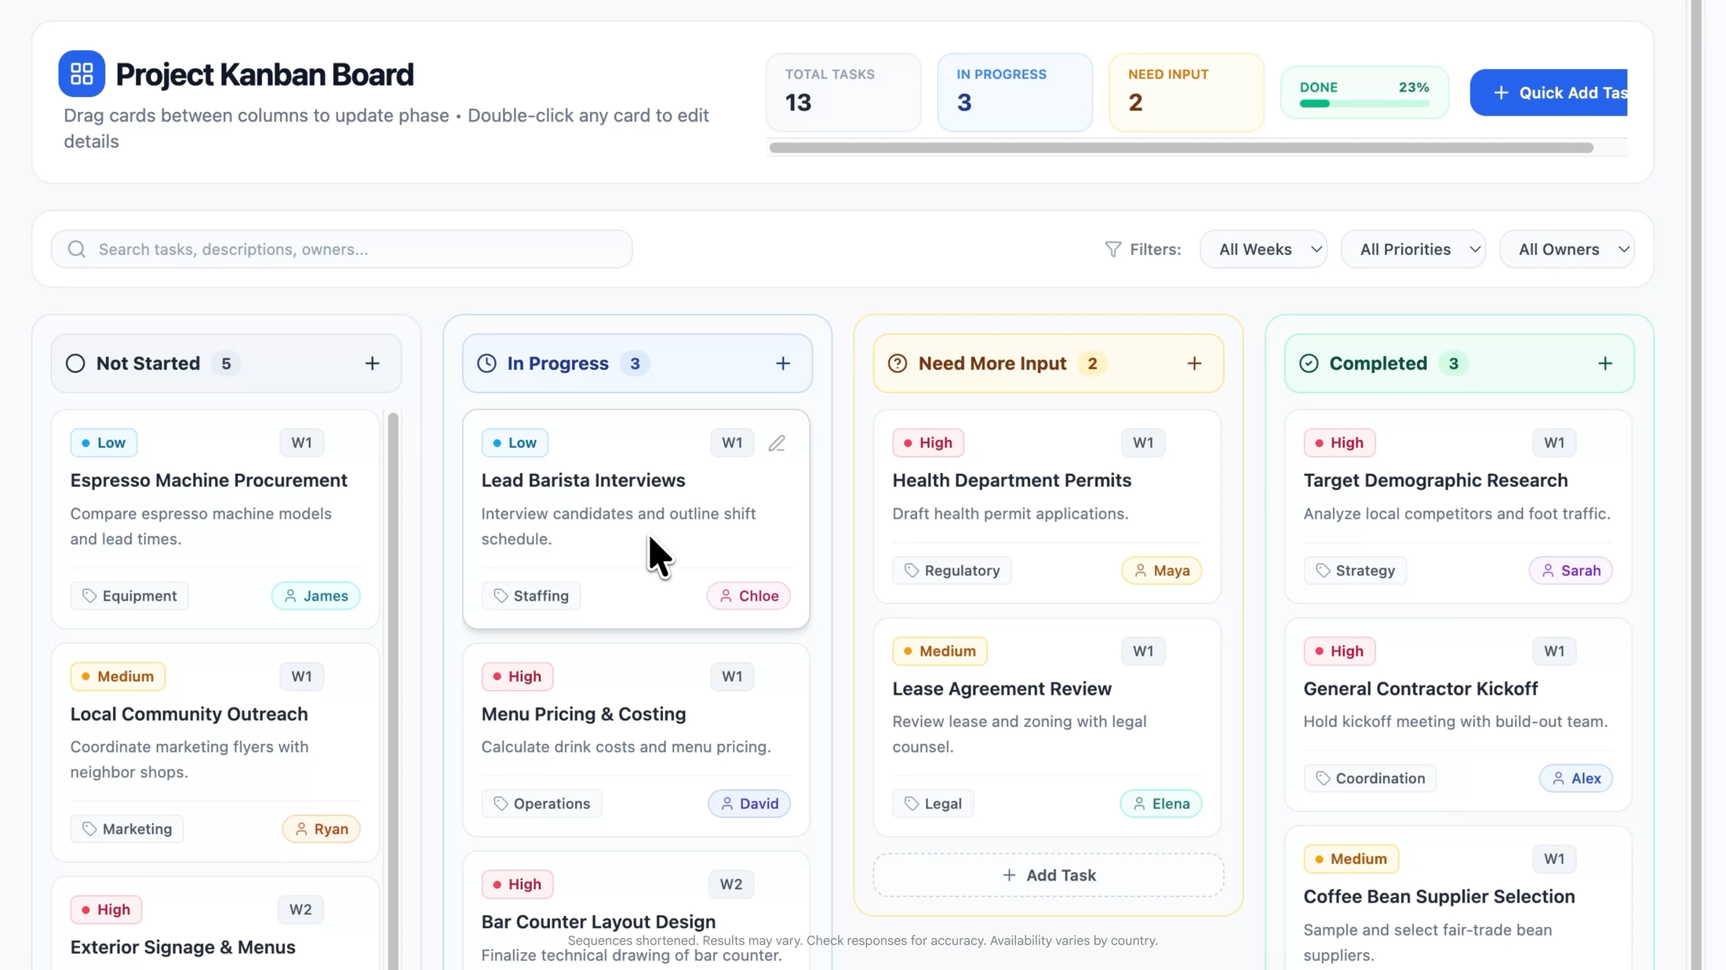Click the plus icon in Completed column header
Image resolution: width=1726 pixels, height=970 pixels.
(1605, 363)
